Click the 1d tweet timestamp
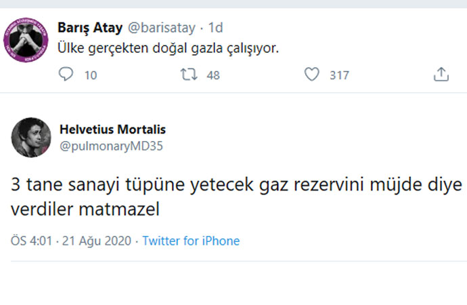Screen dimensions: 467x305 (x=216, y=28)
